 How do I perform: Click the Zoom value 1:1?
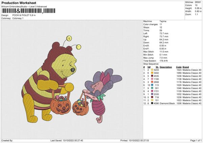[196, 14]
